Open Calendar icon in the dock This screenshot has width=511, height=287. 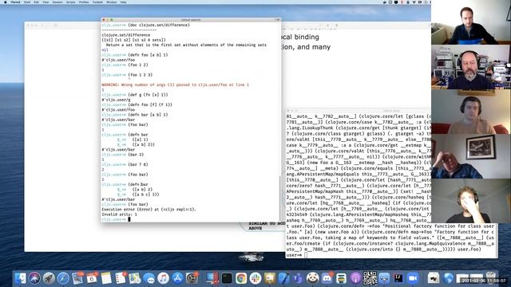point(92,278)
